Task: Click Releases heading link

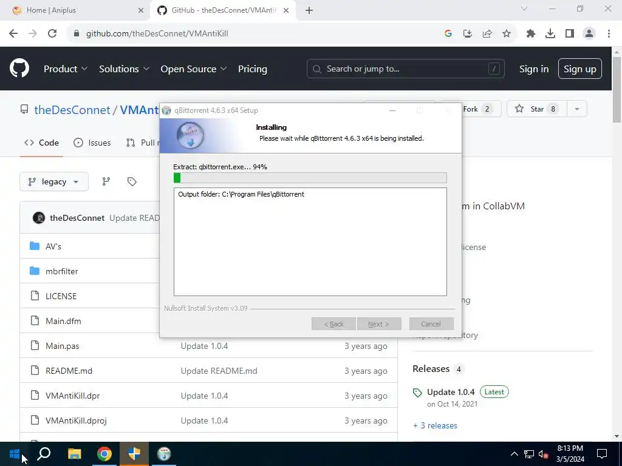Action: click(x=431, y=368)
